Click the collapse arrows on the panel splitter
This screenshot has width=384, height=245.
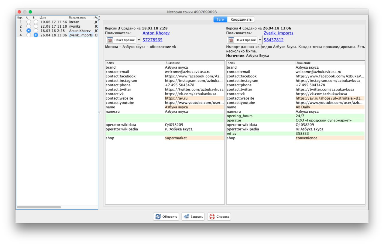click(x=99, y=18)
